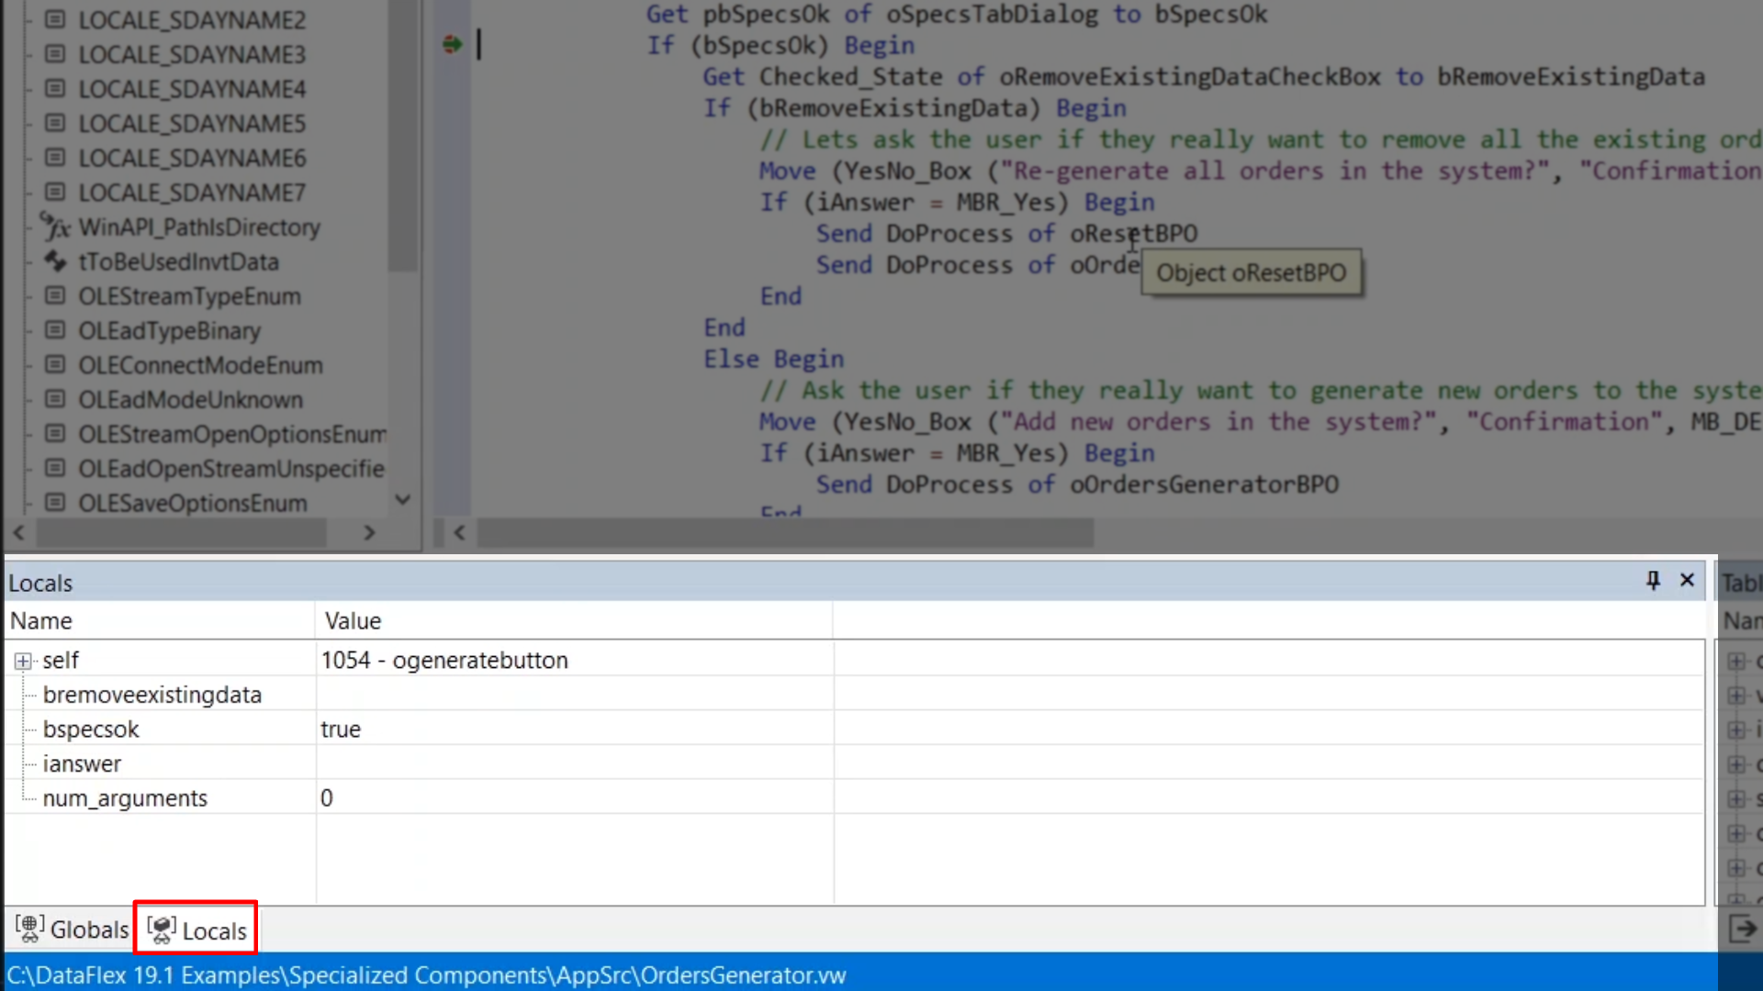Expand the self variable node
The image size is (1763, 991).
pos(23,661)
